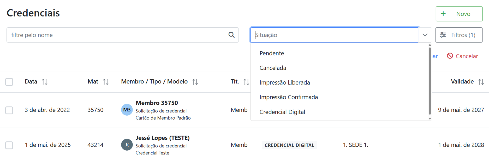This screenshot has height=161, width=489.
Task: Check the Membro 35750 row checkbox
Action: [x=9, y=110]
